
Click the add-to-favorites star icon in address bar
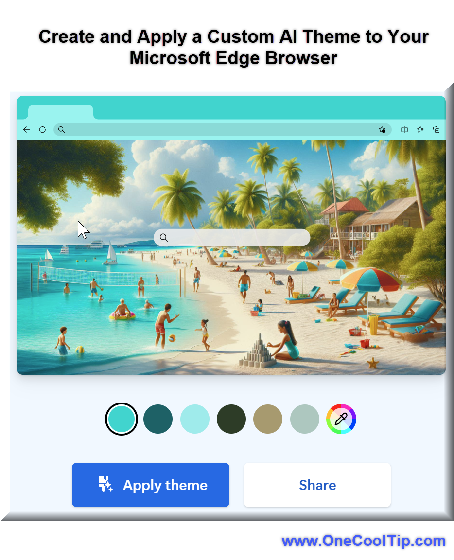(382, 130)
